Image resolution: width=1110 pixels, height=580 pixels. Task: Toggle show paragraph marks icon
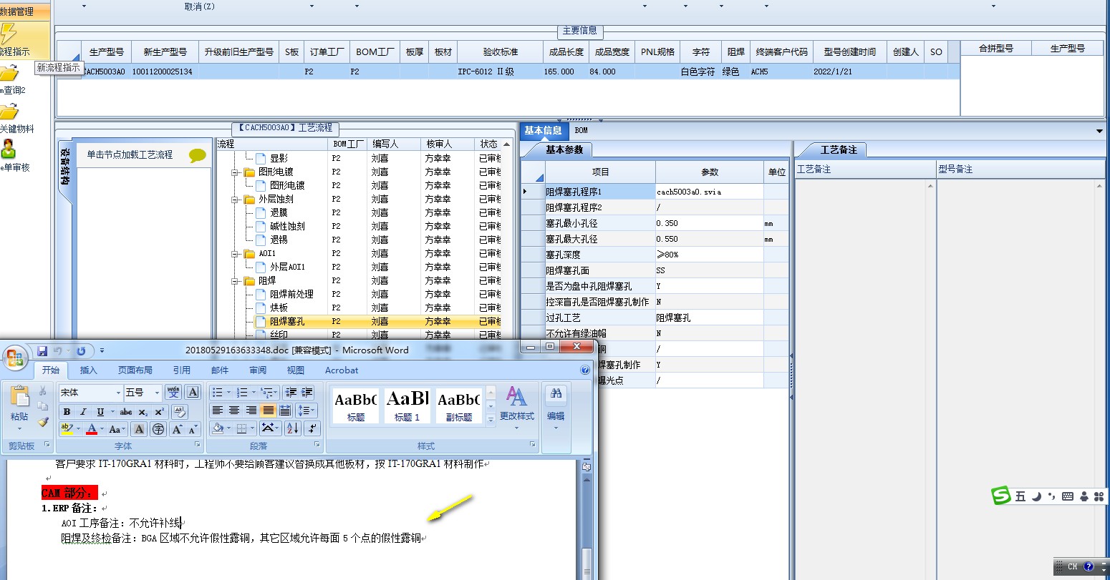312,428
